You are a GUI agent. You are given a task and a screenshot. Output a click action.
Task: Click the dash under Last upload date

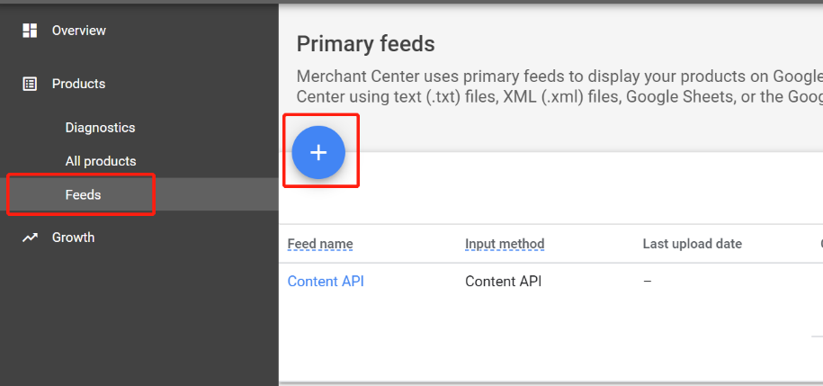click(x=648, y=282)
